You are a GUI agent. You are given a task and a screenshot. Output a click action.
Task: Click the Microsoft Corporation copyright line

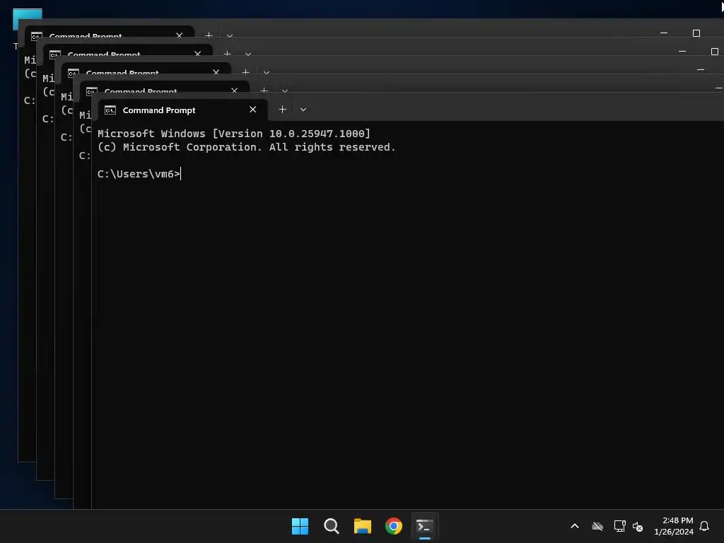[x=247, y=147]
